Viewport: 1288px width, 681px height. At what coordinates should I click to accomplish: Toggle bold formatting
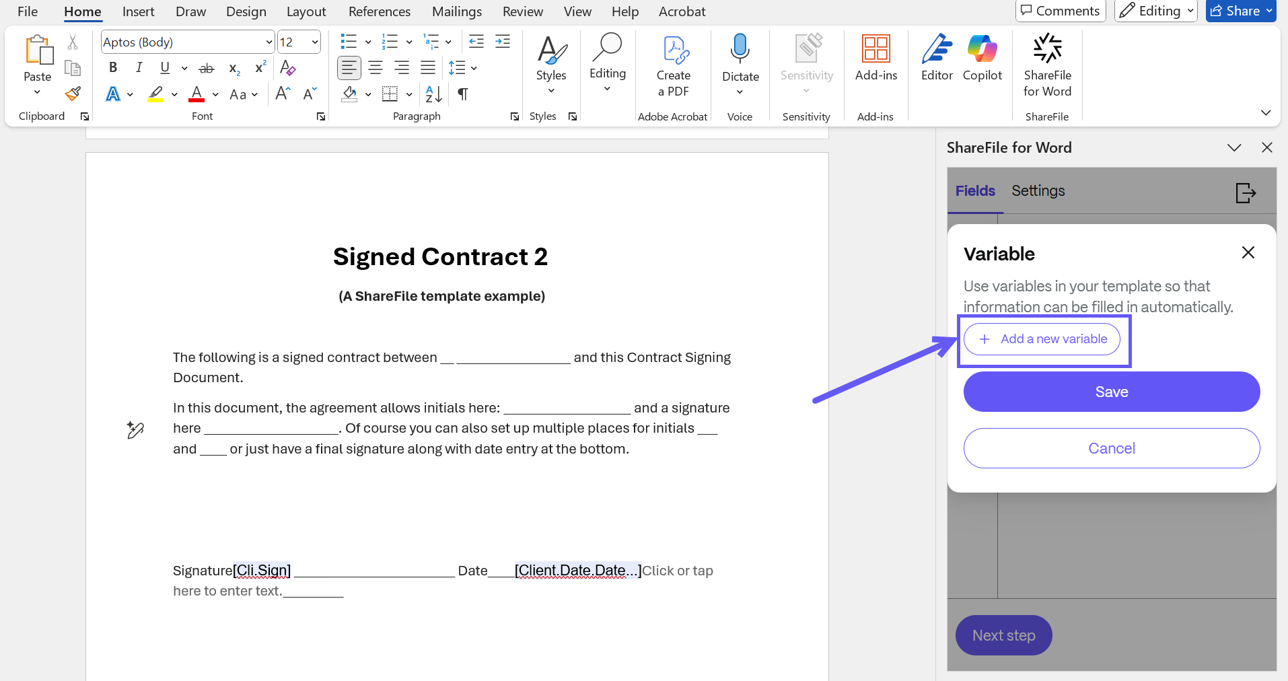click(x=113, y=67)
